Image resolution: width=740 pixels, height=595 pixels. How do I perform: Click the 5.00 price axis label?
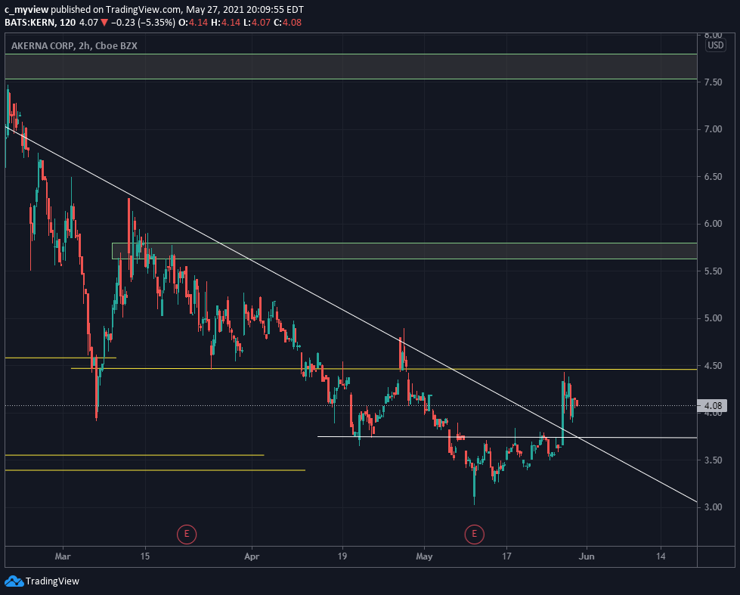(713, 318)
